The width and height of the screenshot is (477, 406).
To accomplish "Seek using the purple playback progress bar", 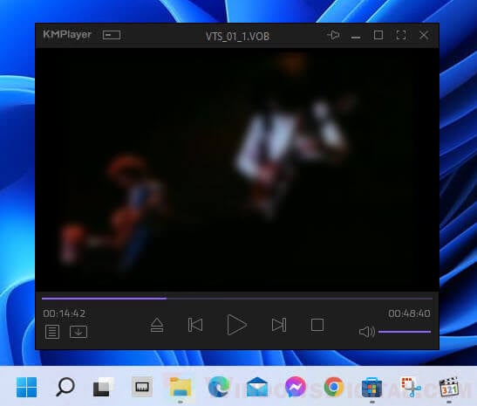I will [237, 299].
